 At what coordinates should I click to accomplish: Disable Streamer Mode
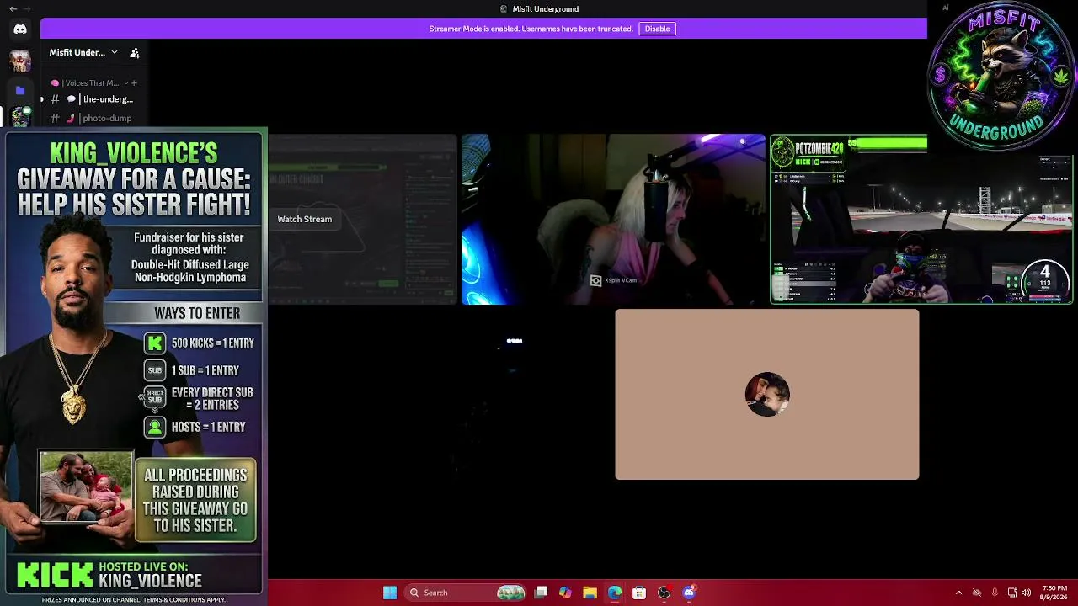point(657,29)
